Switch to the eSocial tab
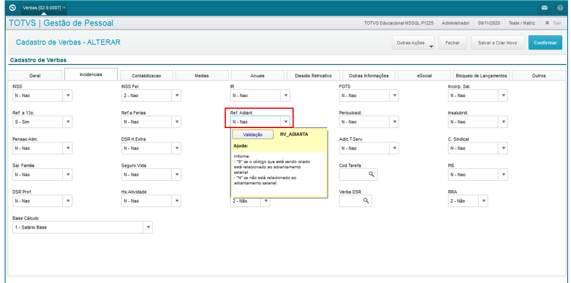The width and height of the screenshot is (571, 283). (424, 75)
